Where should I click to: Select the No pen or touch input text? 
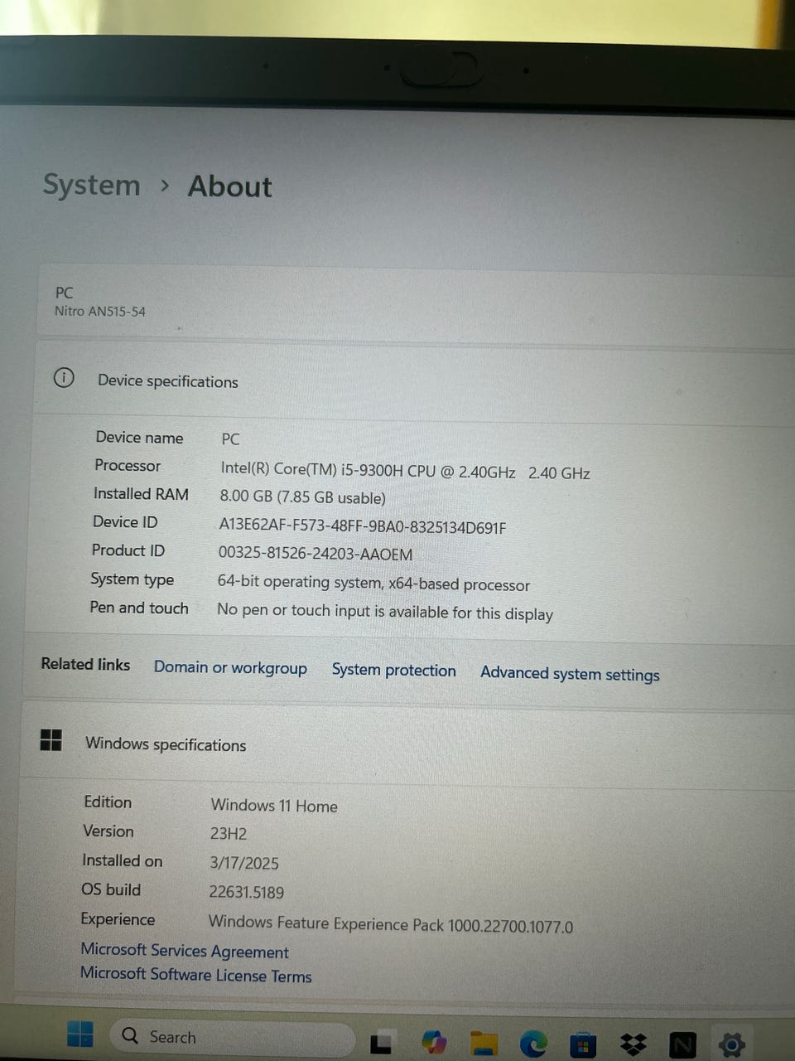[384, 612]
